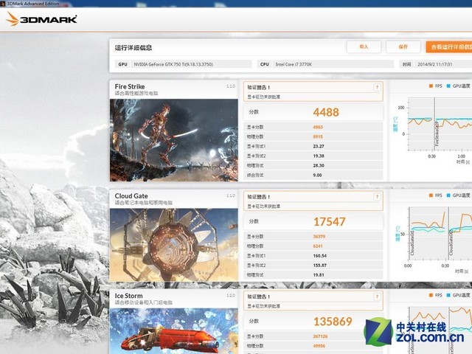Select the time field showing 2014/9/2
The width and height of the screenshot is (472, 354).
[436, 64]
